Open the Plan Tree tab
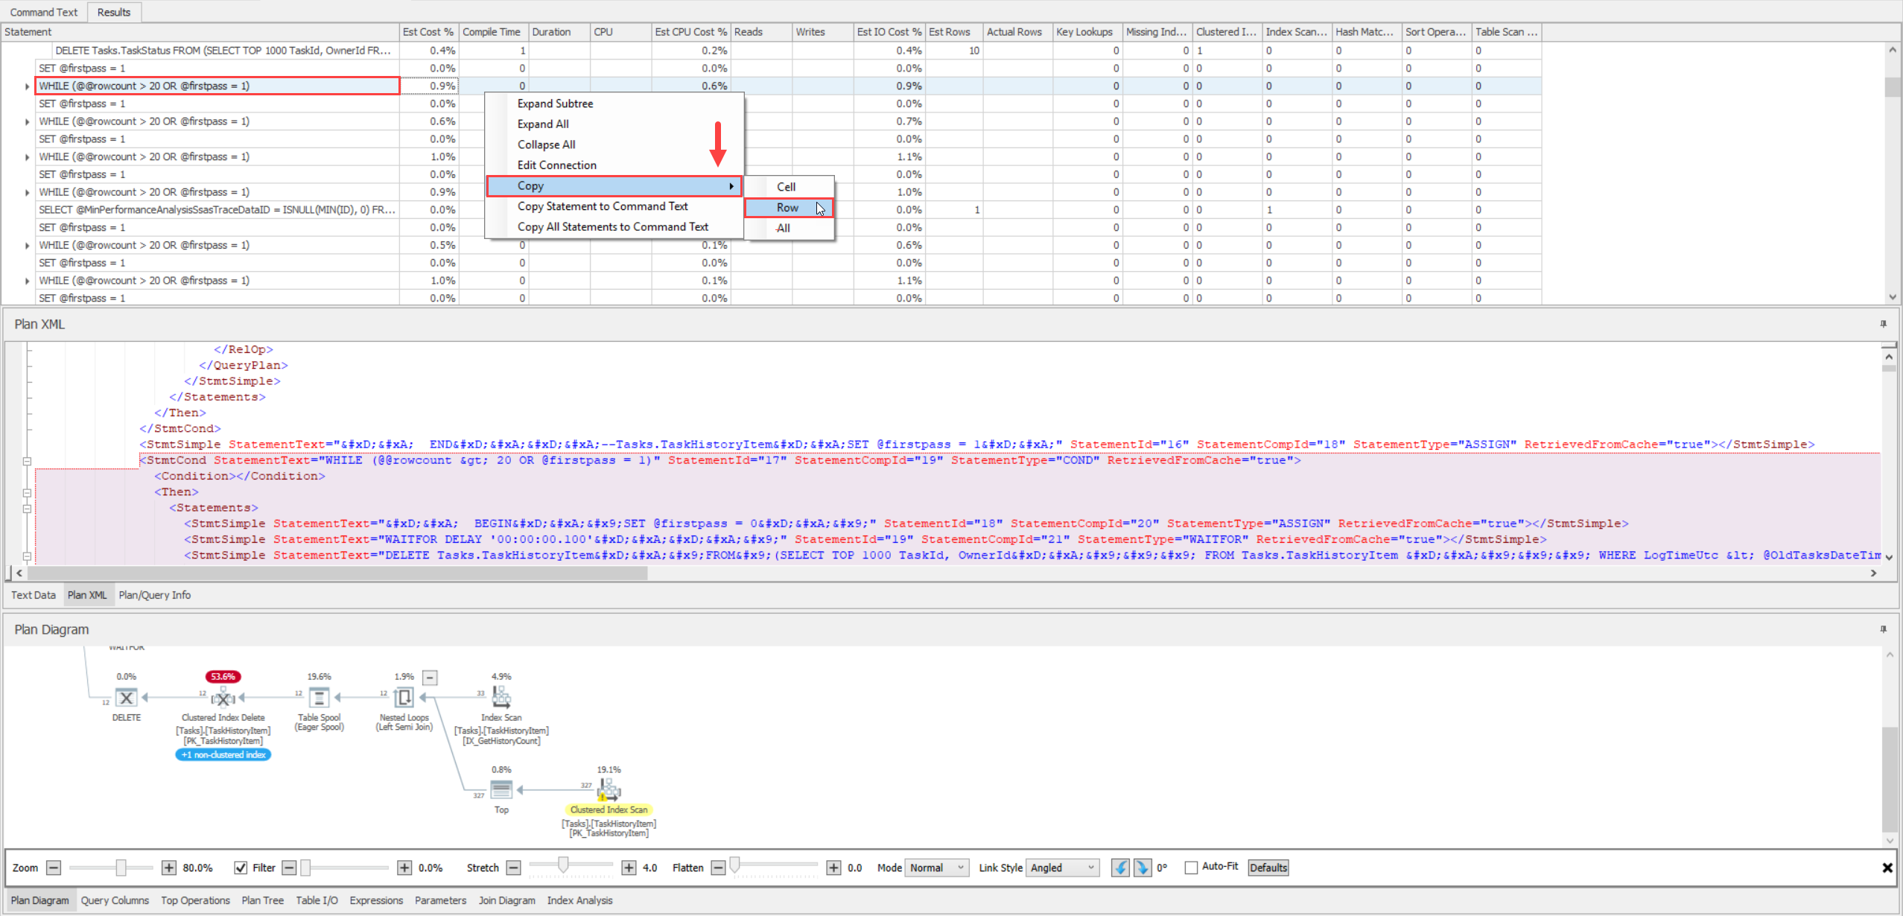This screenshot has height=916, width=1903. pos(262,900)
